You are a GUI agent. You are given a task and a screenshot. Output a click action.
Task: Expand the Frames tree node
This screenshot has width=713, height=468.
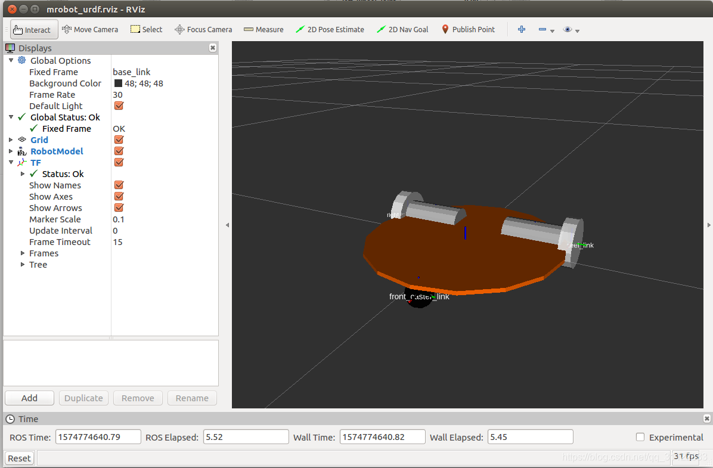coord(22,253)
